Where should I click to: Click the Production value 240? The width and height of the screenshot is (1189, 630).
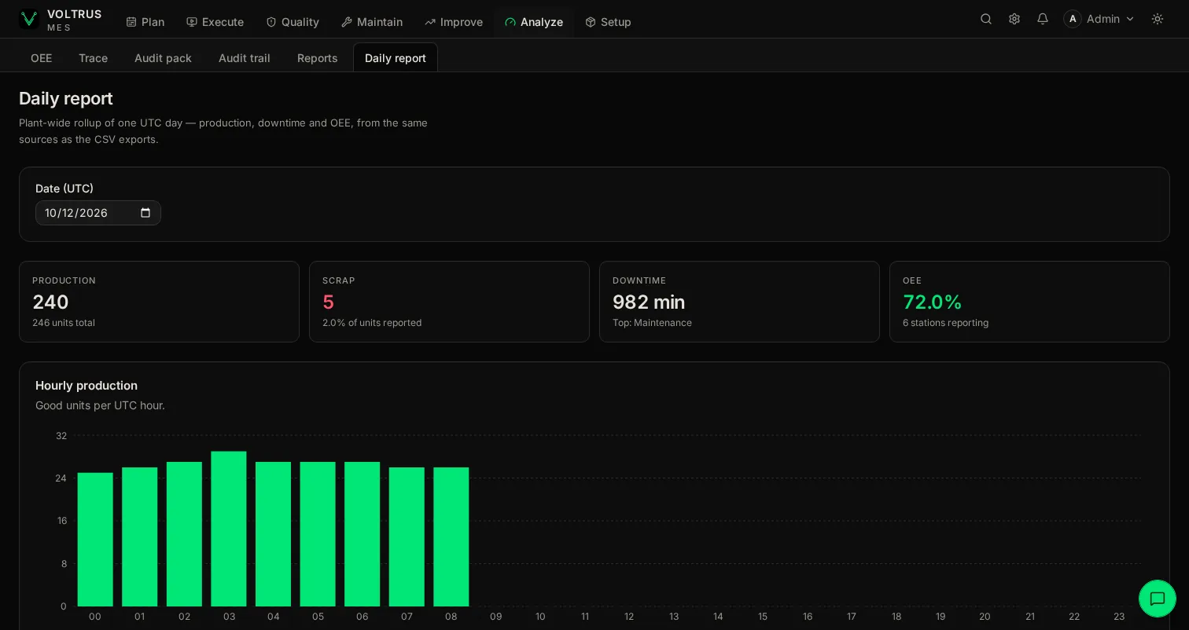coord(50,302)
